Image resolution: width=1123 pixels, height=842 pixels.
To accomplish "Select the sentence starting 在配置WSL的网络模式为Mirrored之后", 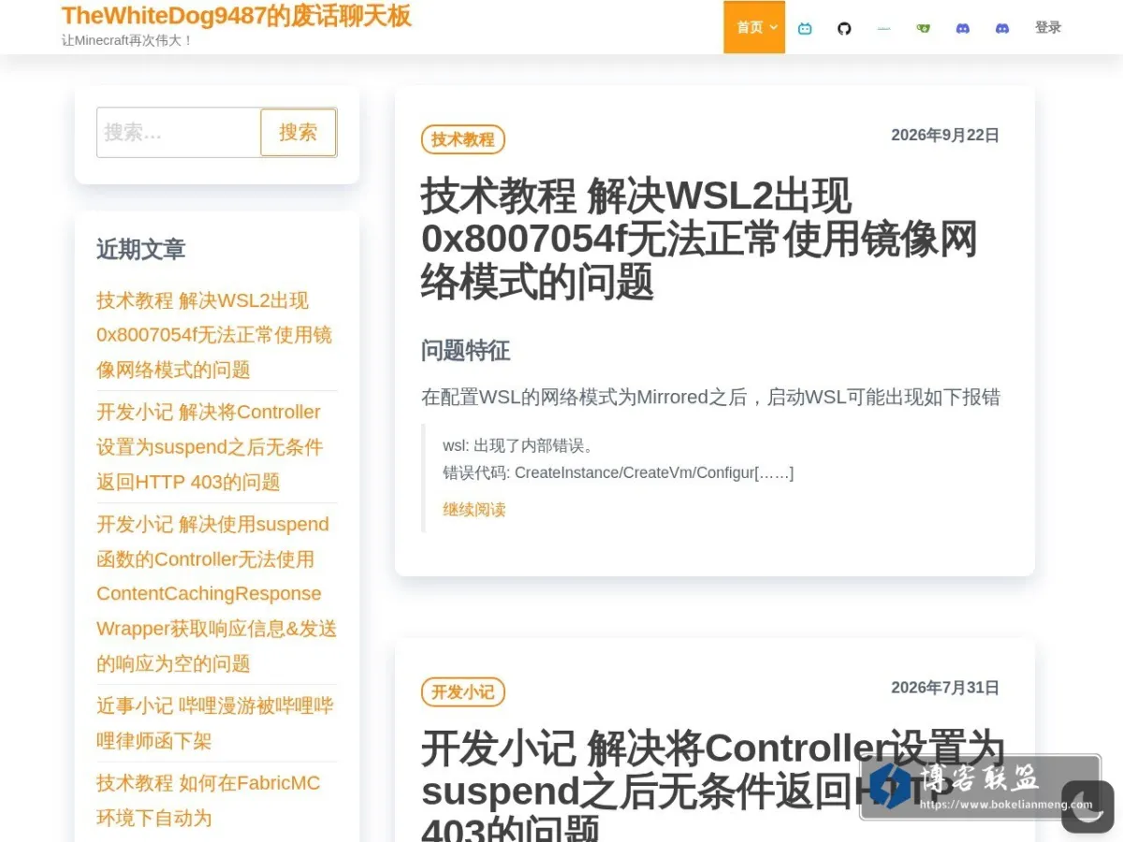I will click(711, 398).
